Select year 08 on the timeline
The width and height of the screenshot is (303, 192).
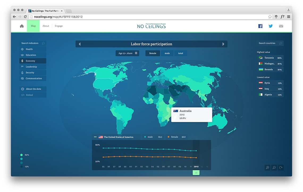(x=174, y=167)
